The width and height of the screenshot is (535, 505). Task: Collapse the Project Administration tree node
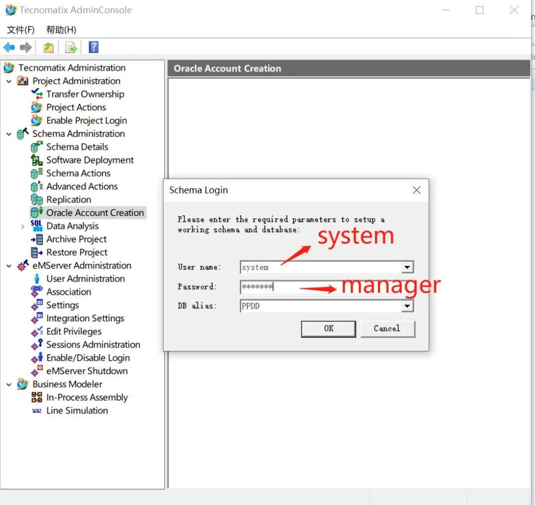click(9, 81)
